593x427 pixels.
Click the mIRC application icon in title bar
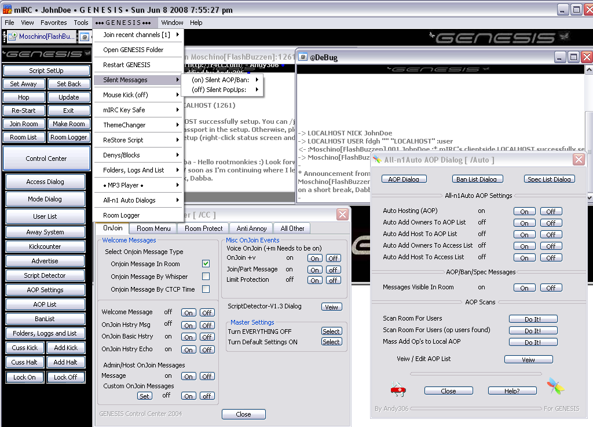tap(7, 9)
